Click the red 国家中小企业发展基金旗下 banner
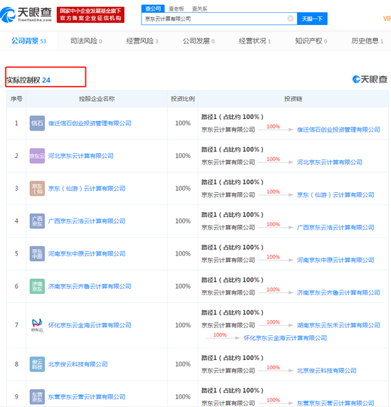391x407 pixels. pyautogui.click(x=90, y=14)
